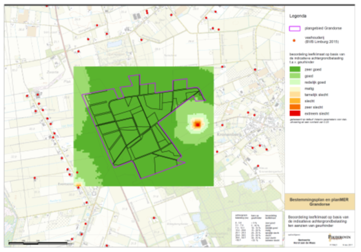Click the 'Kronenberg' place name on the map
This screenshot has height=252, width=361.
coord(229,134)
